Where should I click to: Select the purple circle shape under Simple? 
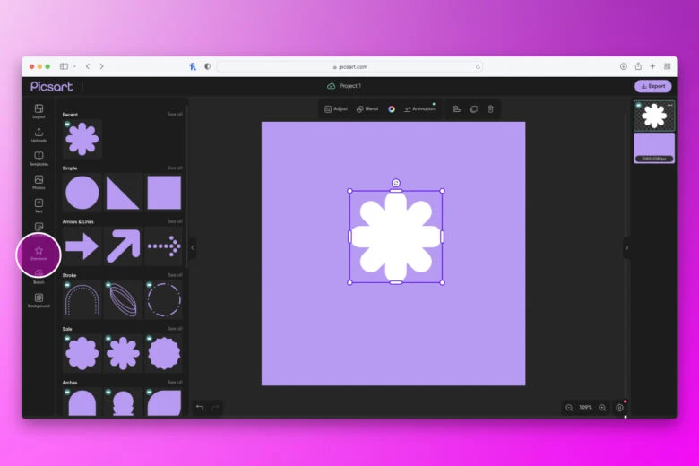pyautogui.click(x=82, y=193)
